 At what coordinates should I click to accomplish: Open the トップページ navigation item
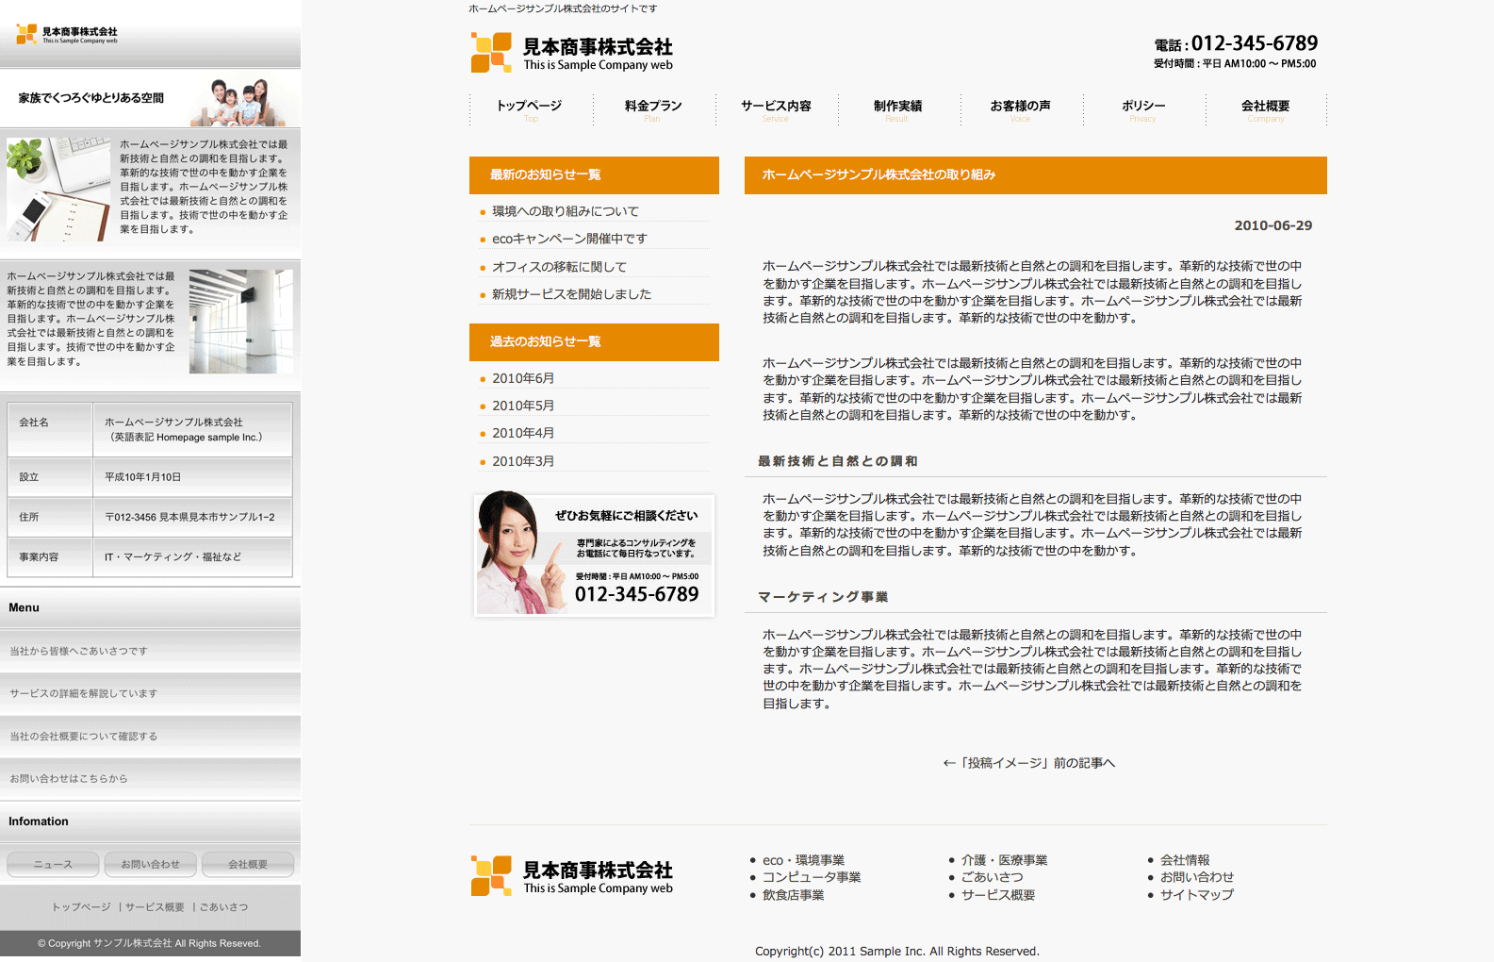[530, 108]
